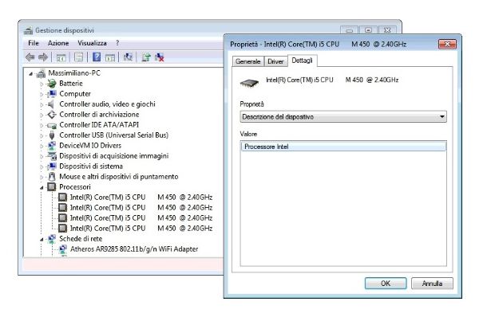Toggle the action pane toolbar icon
487x321 pixels.
click(x=110, y=57)
